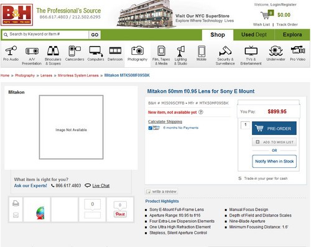Click Calculate Shipping link

[165, 121]
